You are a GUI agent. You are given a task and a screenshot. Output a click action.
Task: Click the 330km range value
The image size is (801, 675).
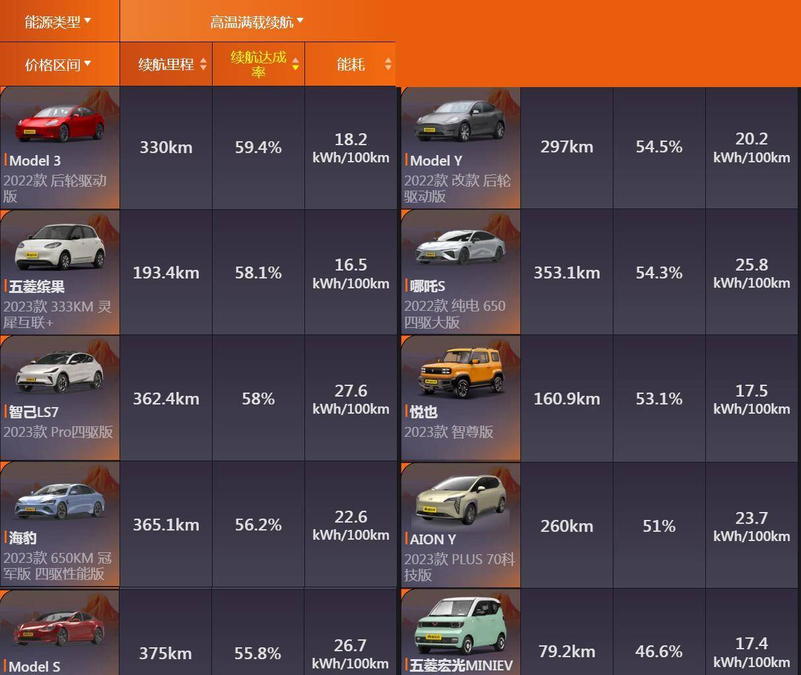tap(166, 147)
